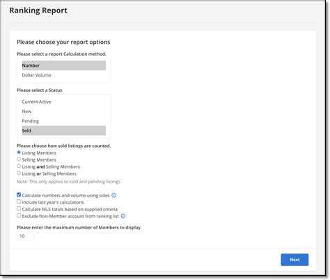Click 'Please choose your report options' heading

(63, 42)
